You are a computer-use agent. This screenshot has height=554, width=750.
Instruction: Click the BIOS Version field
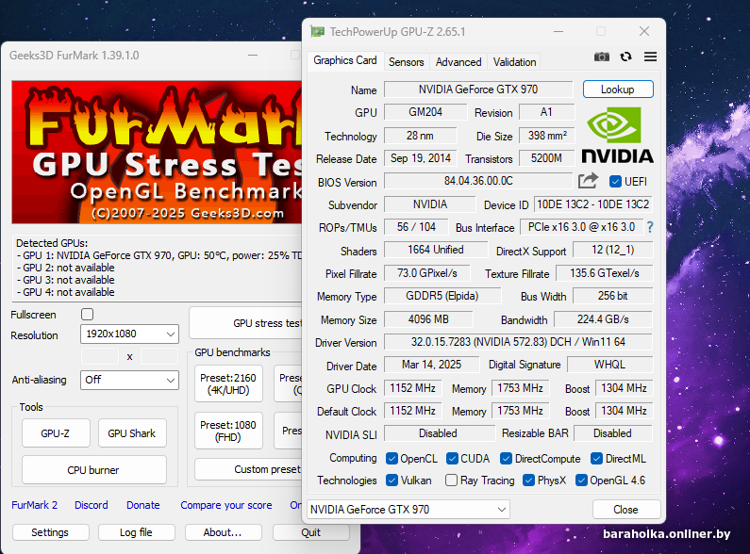[478, 181]
